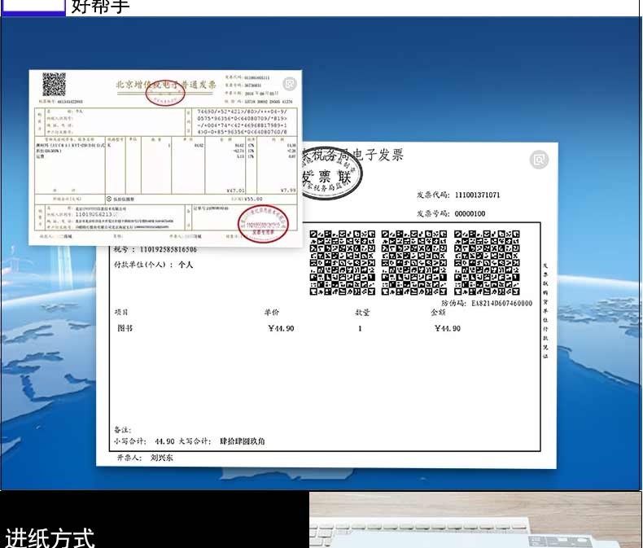Click invoice code 111001371071

(477, 195)
